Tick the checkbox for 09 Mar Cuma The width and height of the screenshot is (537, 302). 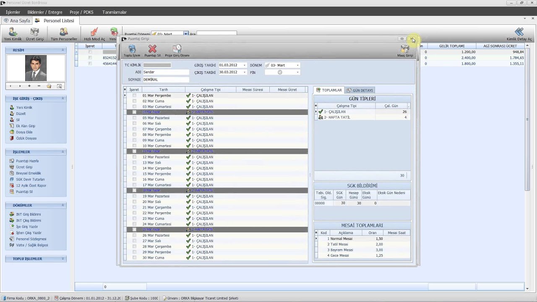(x=134, y=140)
